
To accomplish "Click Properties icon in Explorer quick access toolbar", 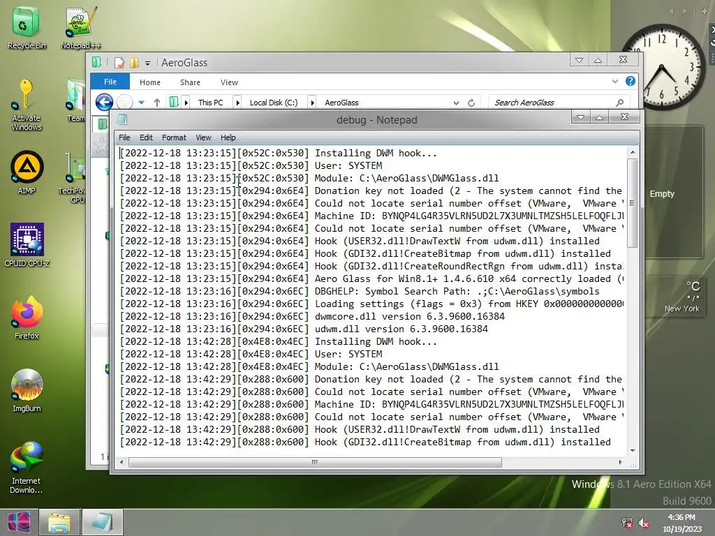I will pos(119,62).
